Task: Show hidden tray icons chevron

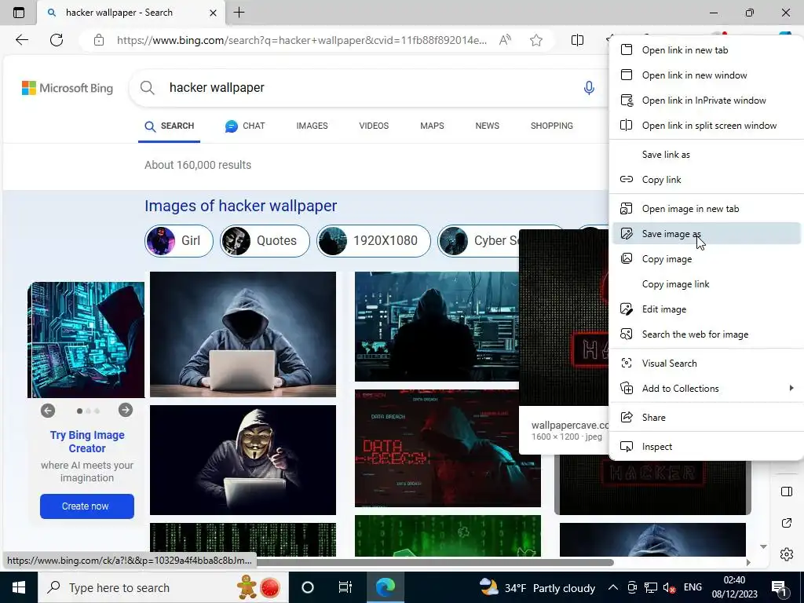Action: (x=612, y=587)
